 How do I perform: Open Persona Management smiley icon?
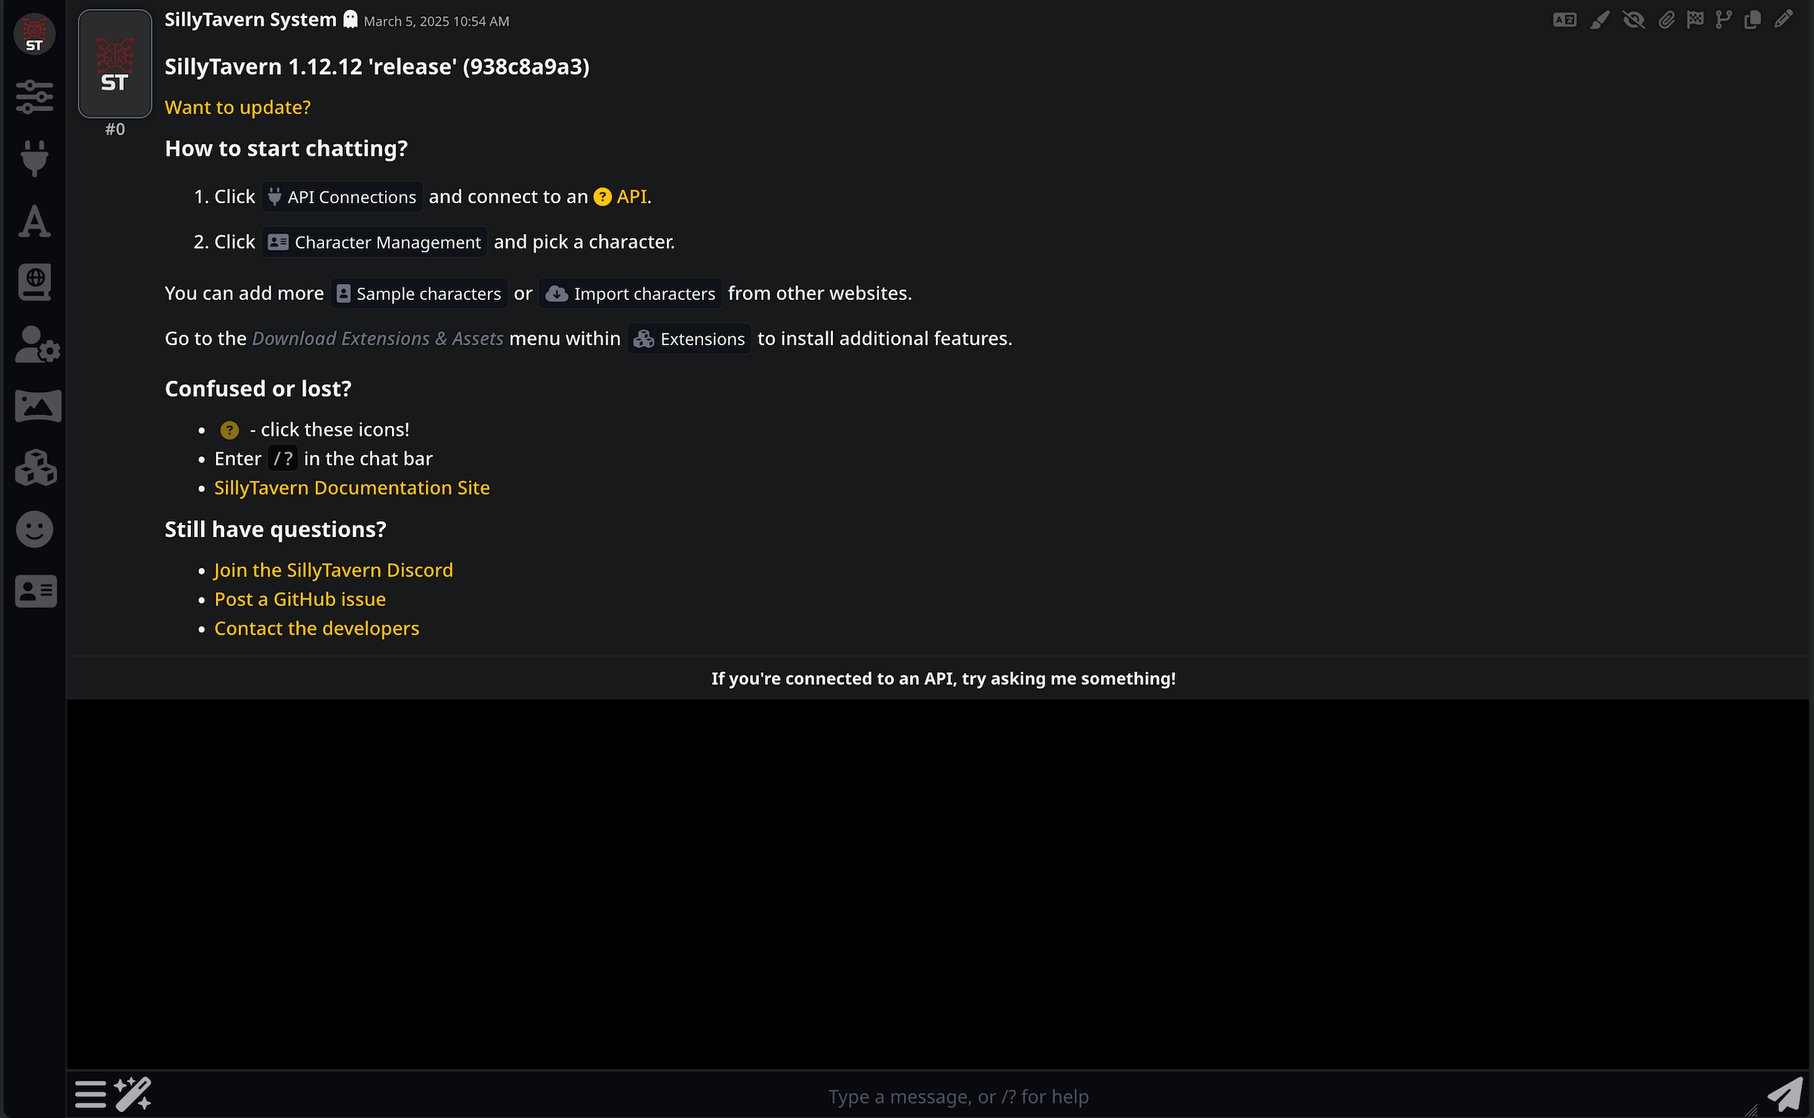pyautogui.click(x=35, y=529)
